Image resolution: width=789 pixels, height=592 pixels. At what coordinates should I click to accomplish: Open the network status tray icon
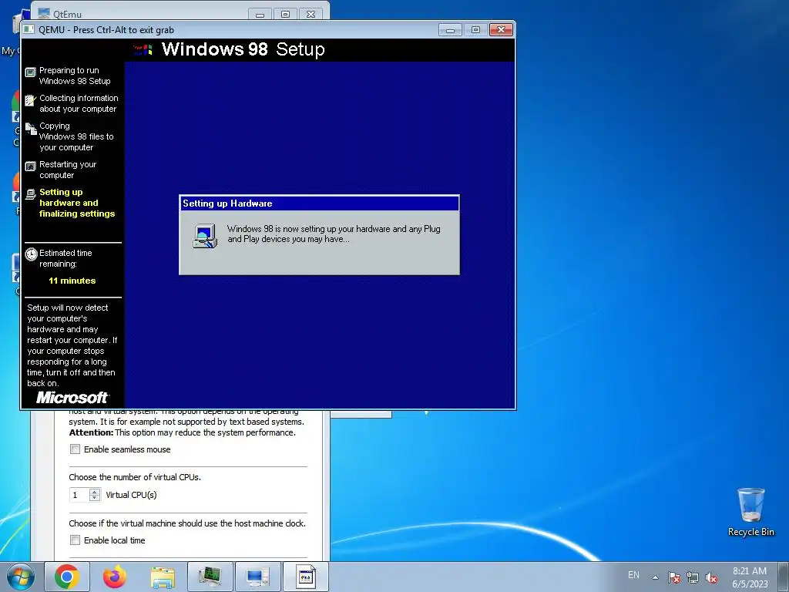click(x=693, y=577)
